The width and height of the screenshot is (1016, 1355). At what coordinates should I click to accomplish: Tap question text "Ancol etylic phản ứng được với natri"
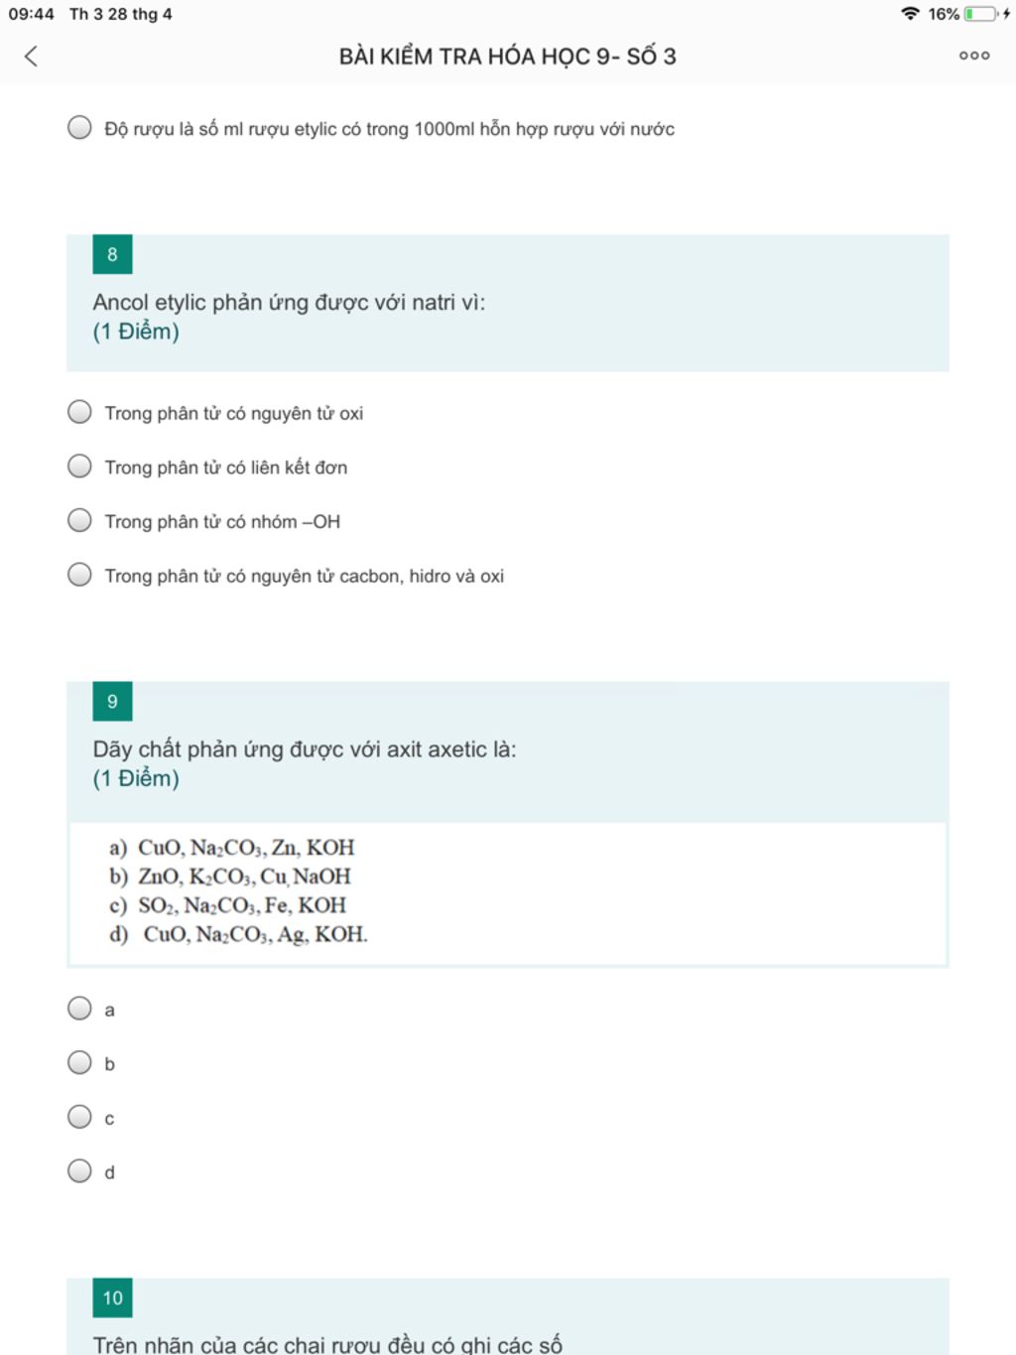click(x=289, y=303)
